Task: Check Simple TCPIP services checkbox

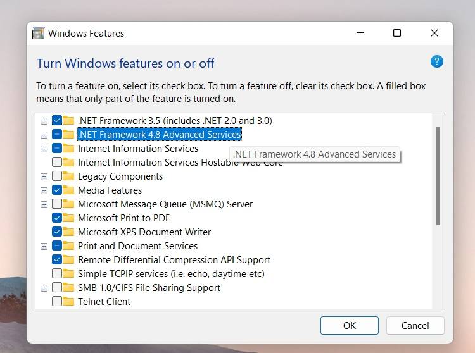Action: (x=57, y=274)
